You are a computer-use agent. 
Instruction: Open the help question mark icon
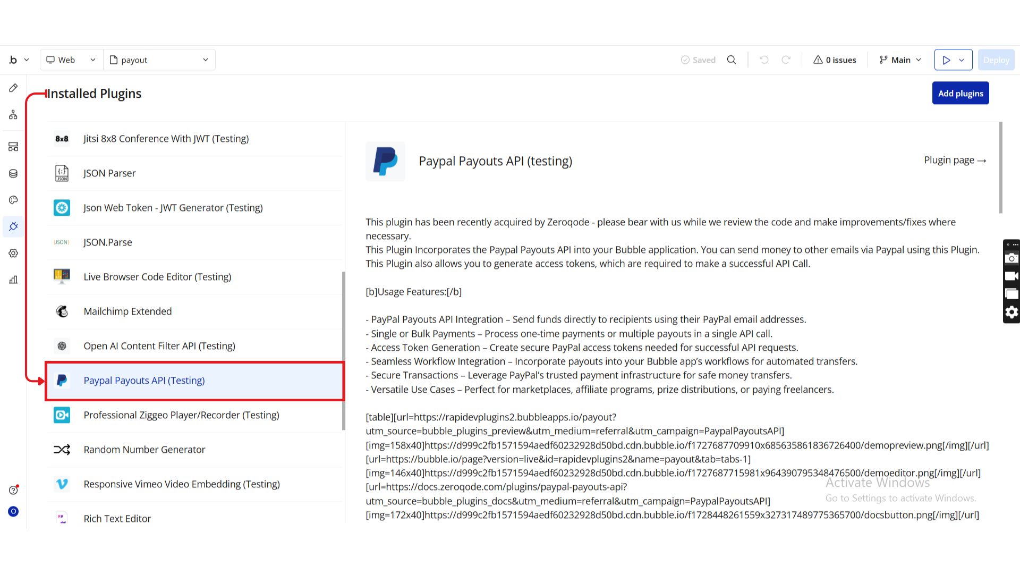pyautogui.click(x=13, y=490)
